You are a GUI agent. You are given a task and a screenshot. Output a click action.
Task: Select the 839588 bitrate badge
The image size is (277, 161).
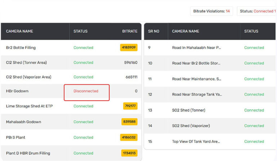(x=129, y=122)
